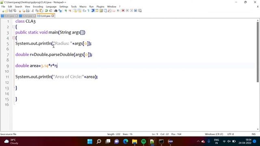
Task: Open the ? help menu
Action: point(119,6)
